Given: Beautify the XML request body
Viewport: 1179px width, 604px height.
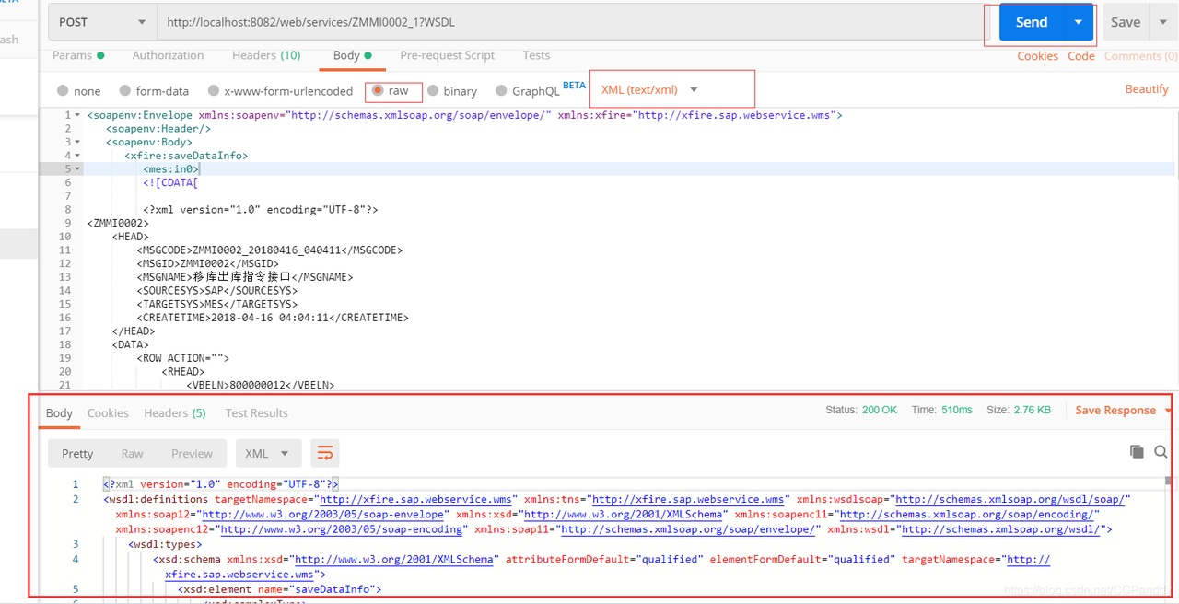Looking at the screenshot, I should click(1146, 88).
